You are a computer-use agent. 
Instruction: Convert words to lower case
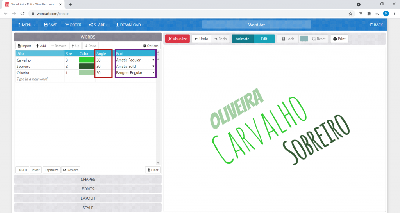[36, 170]
